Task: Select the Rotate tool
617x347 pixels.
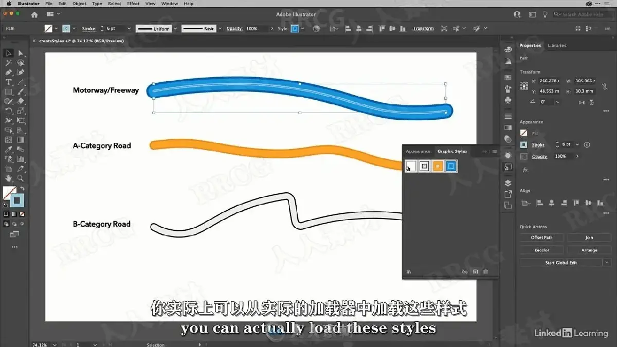Action: (9, 111)
